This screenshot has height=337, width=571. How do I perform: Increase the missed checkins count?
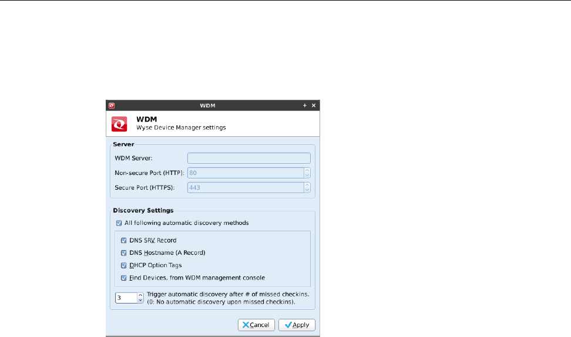pos(140,295)
